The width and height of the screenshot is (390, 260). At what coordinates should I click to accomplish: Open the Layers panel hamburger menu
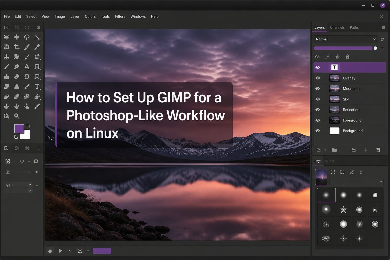(383, 27)
